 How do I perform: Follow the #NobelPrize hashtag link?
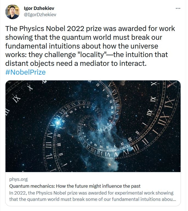(25, 72)
